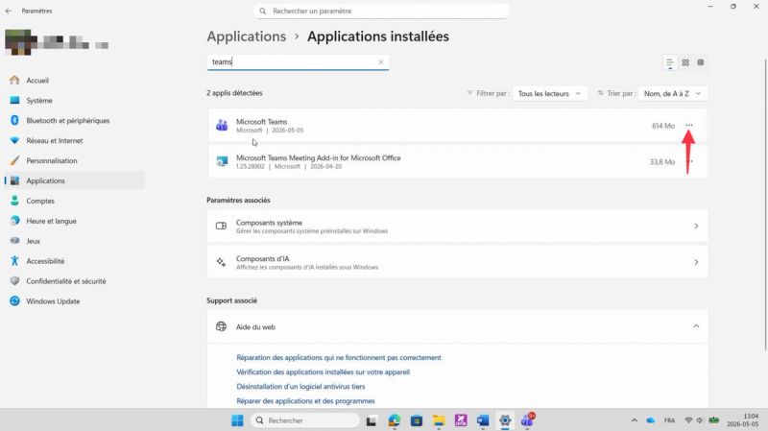The height and width of the screenshot is (431, 768).
Task: Click the Jeux controller icon
Action: click(x=14, y=241)
